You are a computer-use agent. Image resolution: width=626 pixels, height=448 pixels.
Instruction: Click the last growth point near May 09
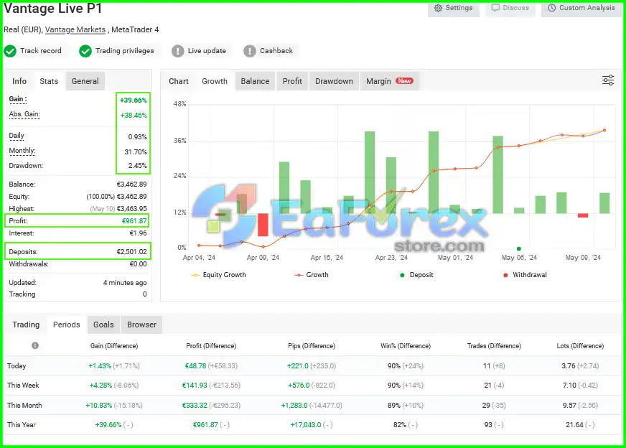click(604, 130)
